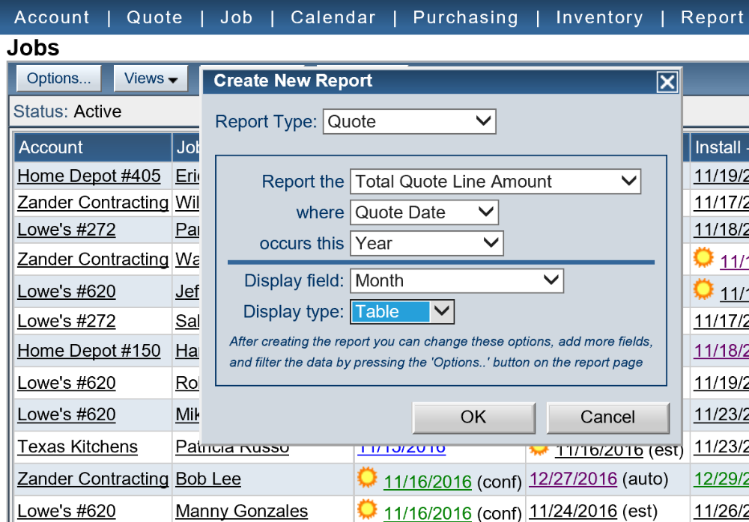This screenshot has height=522, width=749.
Task: Expand the Views menu button
Action: [151, 79]
